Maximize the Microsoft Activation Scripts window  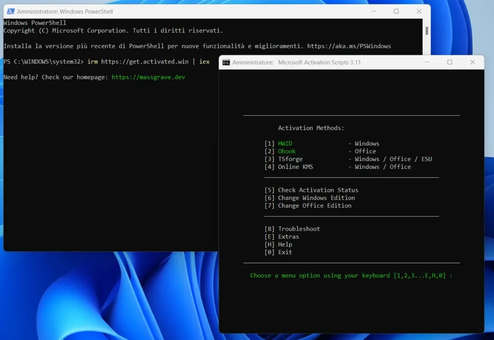[450, 62]
